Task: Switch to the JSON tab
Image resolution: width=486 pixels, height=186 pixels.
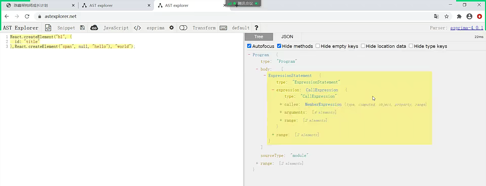Action: click(x=287, y=37)
